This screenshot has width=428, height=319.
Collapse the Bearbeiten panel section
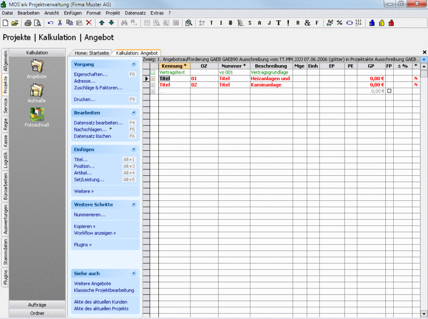pos(134,113)
